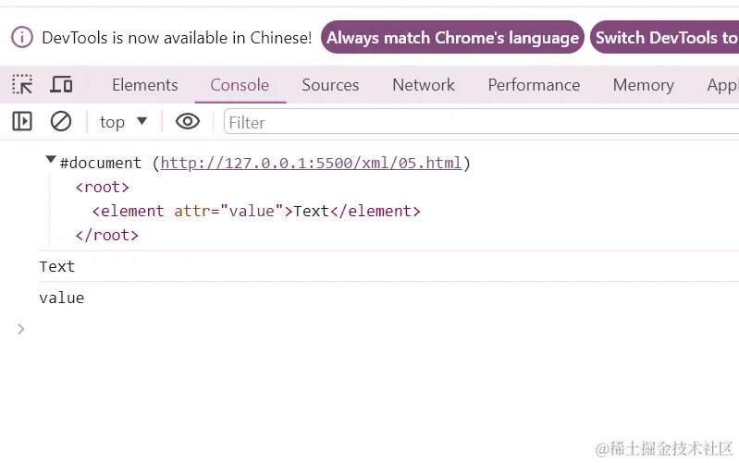Switch to the Elements tab
The height and width of the screenshot is (463, 739).
[x=144, y=85]
